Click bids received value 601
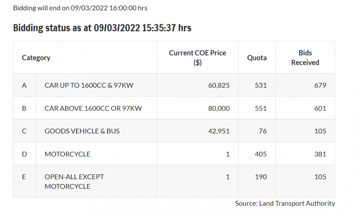Screen dimensions: 355x216 coord(320,108)
